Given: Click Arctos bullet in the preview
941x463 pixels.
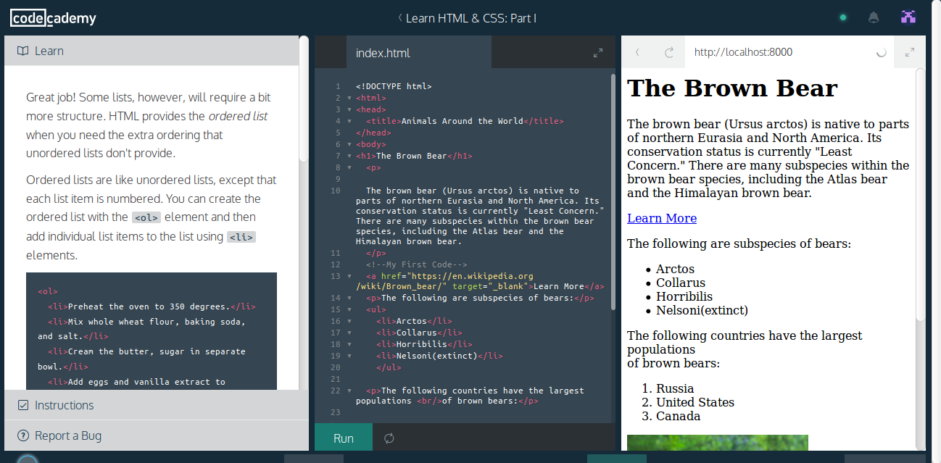Looking at the screenshot, I should pos(675,269).
